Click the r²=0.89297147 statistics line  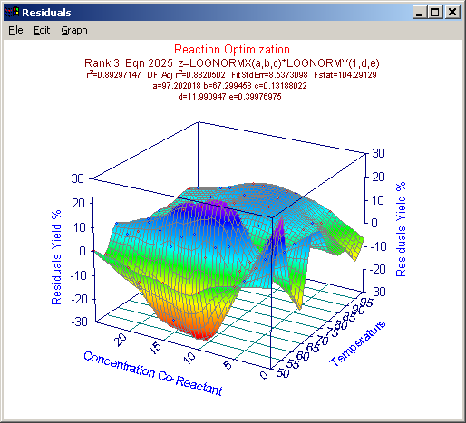[x=232, y=74]
